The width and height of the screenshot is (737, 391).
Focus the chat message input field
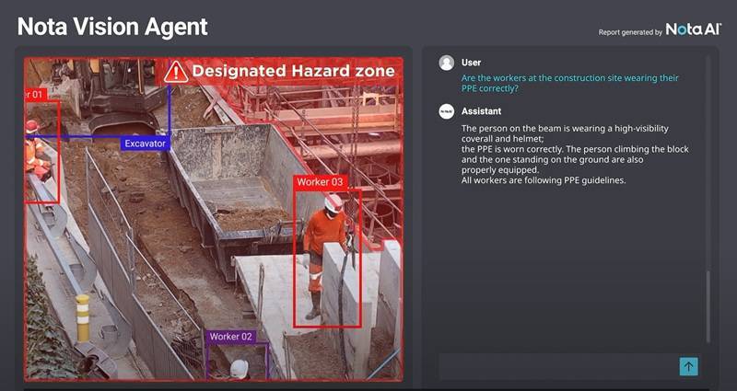(557, 366)
